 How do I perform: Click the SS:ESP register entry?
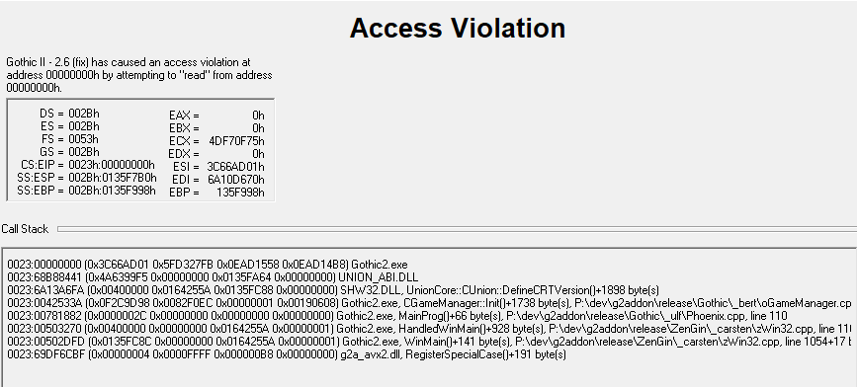87,178
